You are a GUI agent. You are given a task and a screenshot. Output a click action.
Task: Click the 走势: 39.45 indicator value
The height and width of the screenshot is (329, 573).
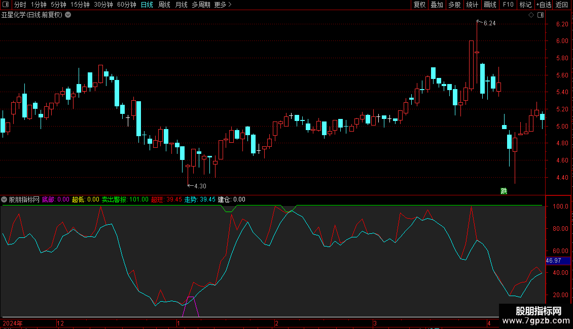(199, 199)
